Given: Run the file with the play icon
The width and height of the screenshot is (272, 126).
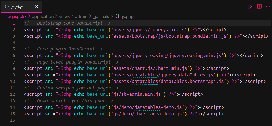Looking at the screenshot, I should [x=250, y=7].
